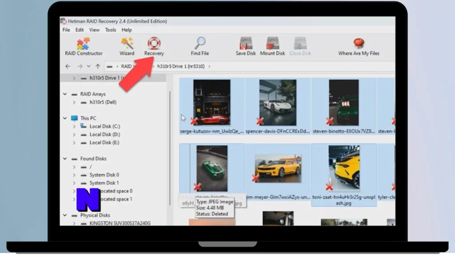The height and width of the screenshot is (255, 455).
Task: Click the serge-kutuzov-nm_UwlzQe file name
Action: point(212,131)
